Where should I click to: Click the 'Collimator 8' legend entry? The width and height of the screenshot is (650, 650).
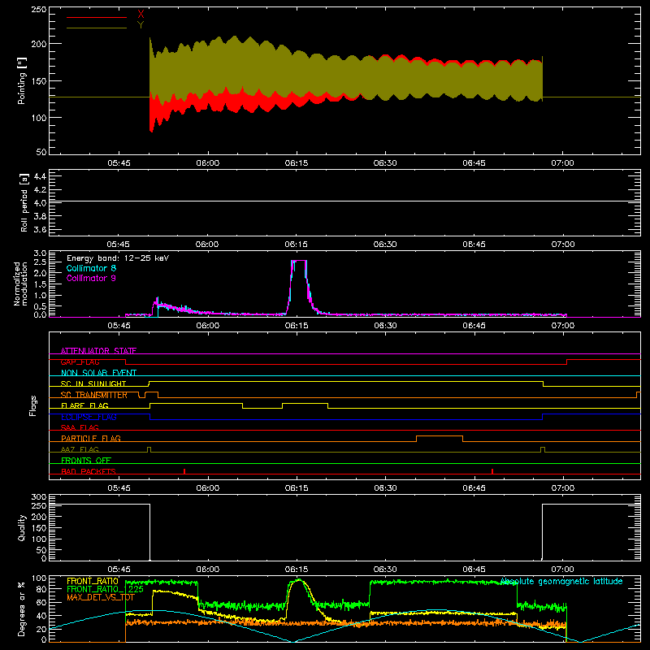[91, 268]
